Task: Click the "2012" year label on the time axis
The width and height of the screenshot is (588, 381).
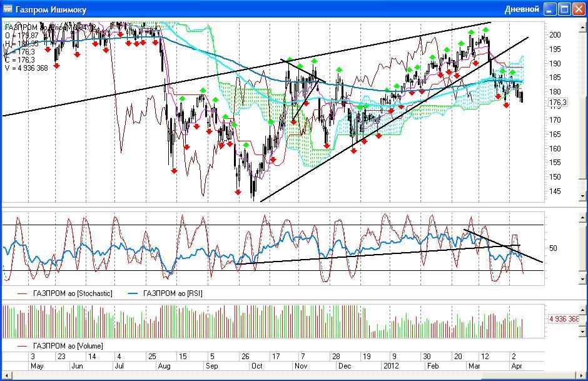Action: click(390, 366)
